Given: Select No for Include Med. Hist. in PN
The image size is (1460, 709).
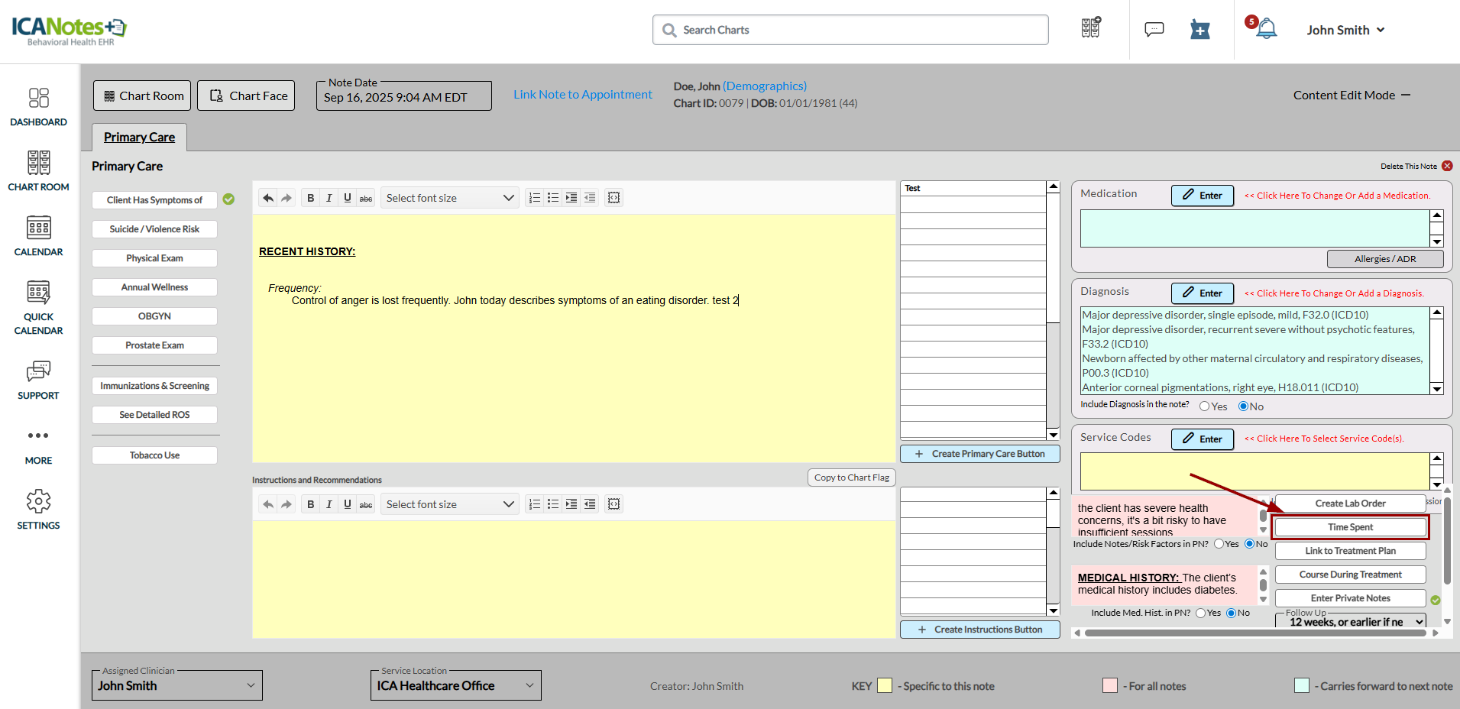Looking at the screenshot, I should (x=1232, y=613).
